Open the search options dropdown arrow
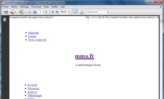Screen dimensions: 164x99 (x=108, y=12)
